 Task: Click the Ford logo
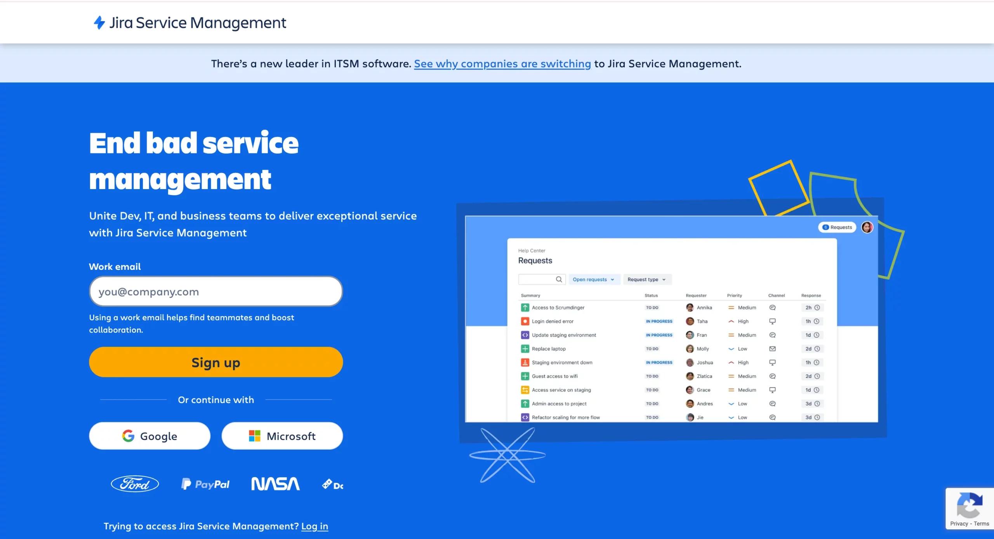135,484
